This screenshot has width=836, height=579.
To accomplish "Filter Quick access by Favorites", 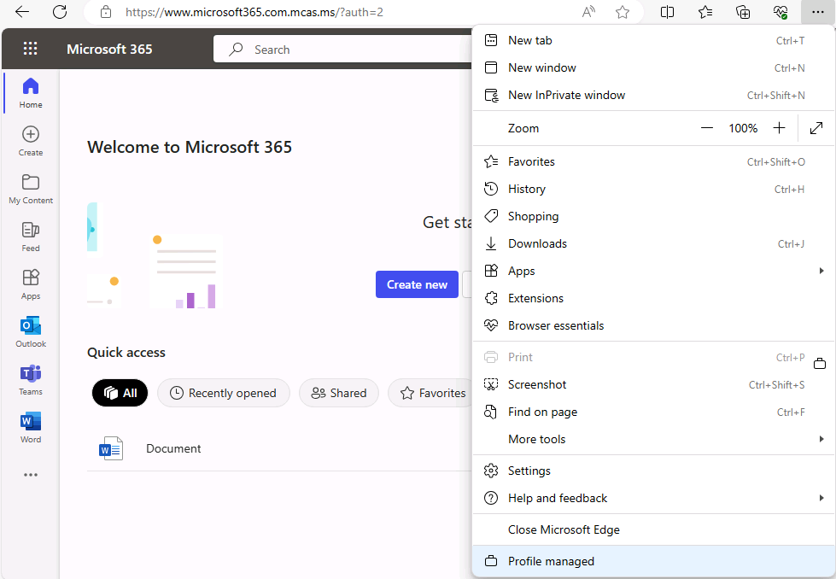I will pyautogui.click(x=430, y=393).
